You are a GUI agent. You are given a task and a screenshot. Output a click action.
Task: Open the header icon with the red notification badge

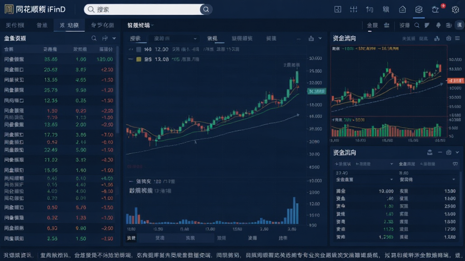click(x=435, y=10)
